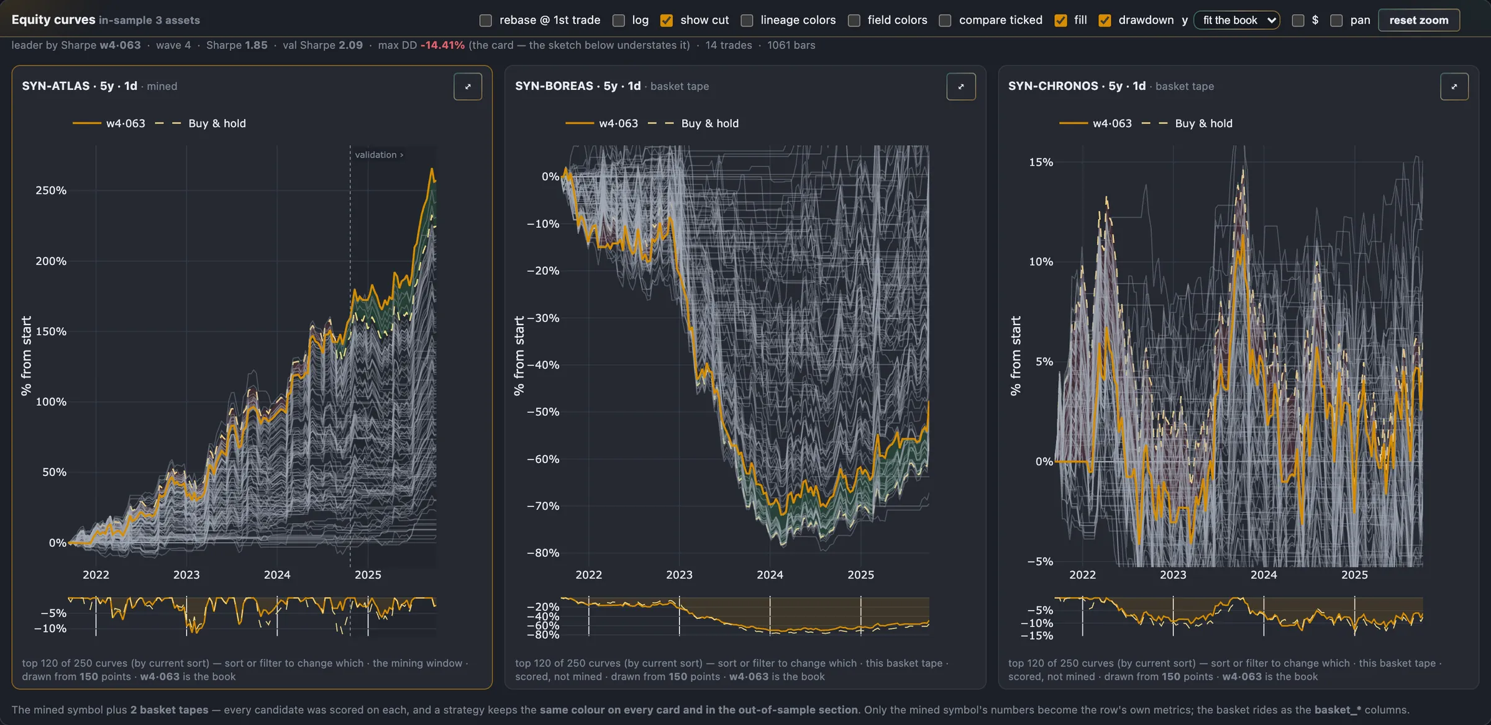
Task: Enable rebase @ 1st trade checkbox
Action: [486, 20]
